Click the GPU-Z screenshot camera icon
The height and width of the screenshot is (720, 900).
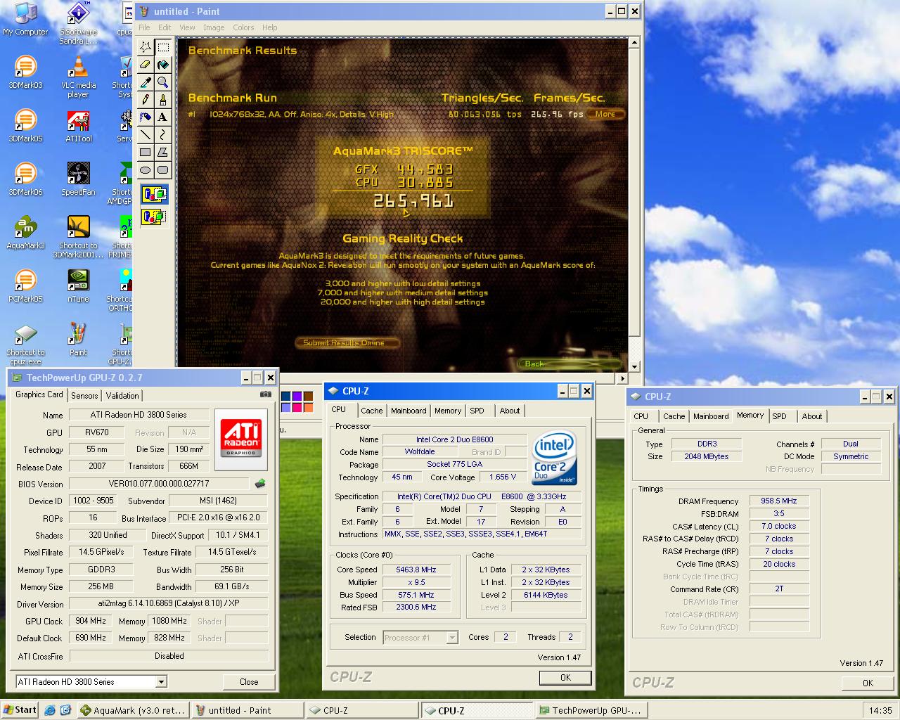(265, 394)
